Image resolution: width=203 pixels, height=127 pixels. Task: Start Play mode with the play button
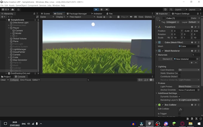pos(96,10)
